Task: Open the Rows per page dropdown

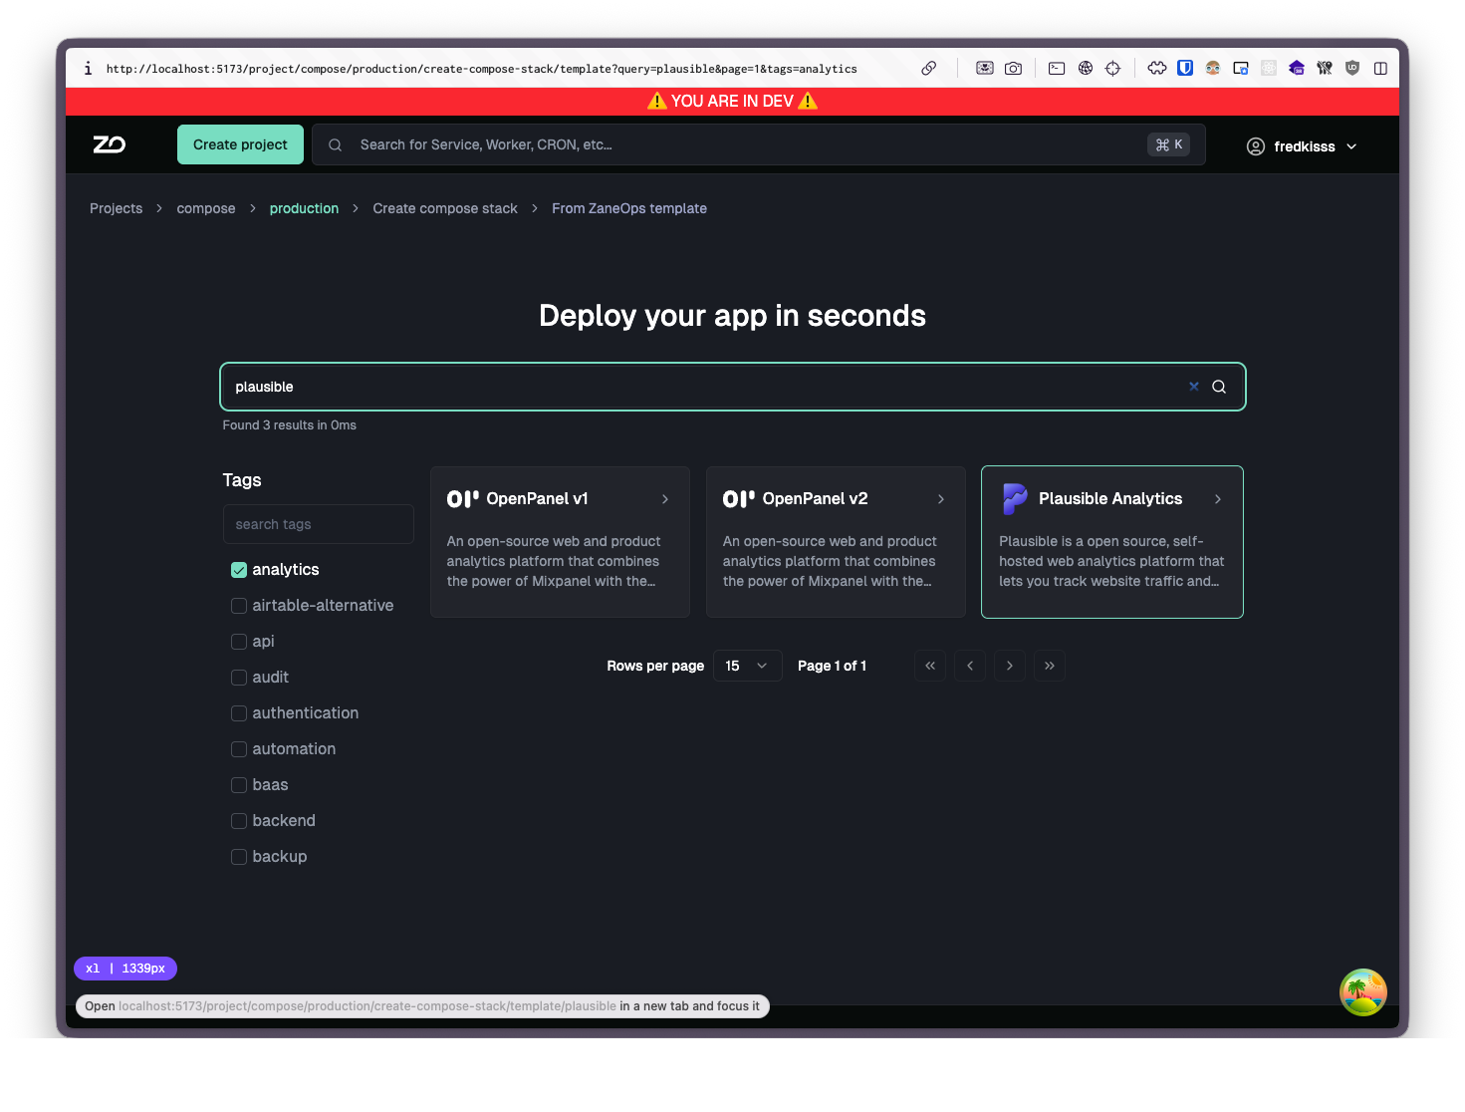Action: coord(747,666)
